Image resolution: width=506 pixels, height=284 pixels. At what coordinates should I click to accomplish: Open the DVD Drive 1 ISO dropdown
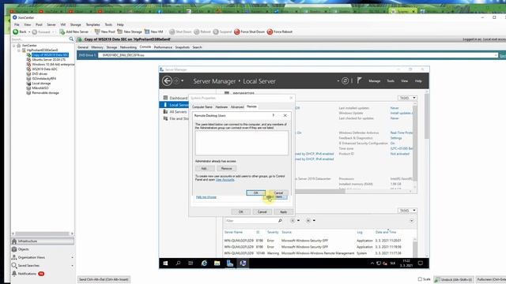tap(496, 55)
